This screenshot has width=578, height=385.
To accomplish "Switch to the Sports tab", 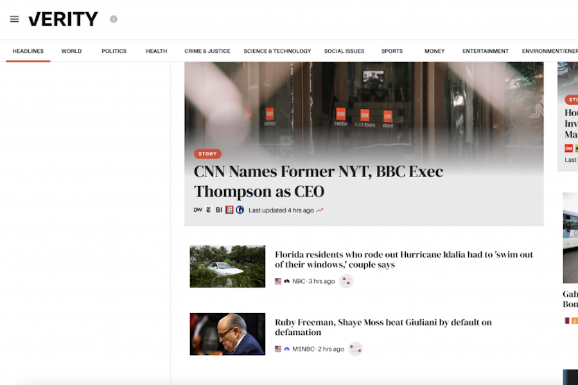I will point(392,51).
